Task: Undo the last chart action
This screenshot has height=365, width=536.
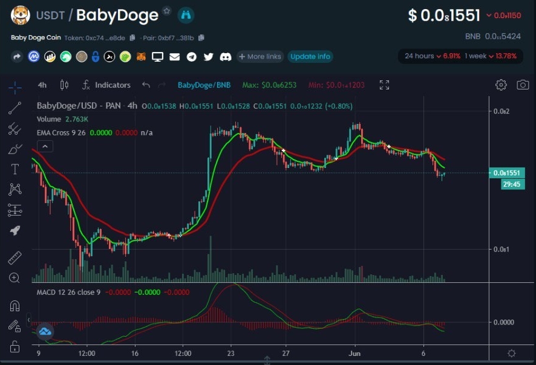Action: (x=146, y=85)
